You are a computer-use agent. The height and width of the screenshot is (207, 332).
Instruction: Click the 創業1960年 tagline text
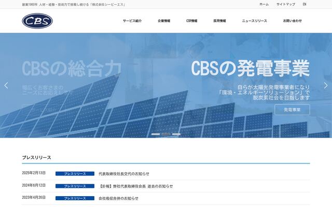click(74, 5)
